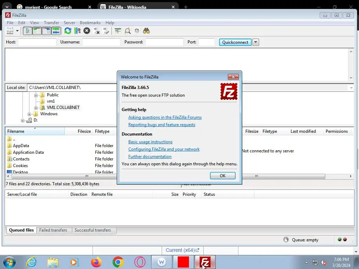Screen dimensions: 359x269
Task: Open Basic usage instructions link
Action: pyautogui.click(x=150, y=142)
